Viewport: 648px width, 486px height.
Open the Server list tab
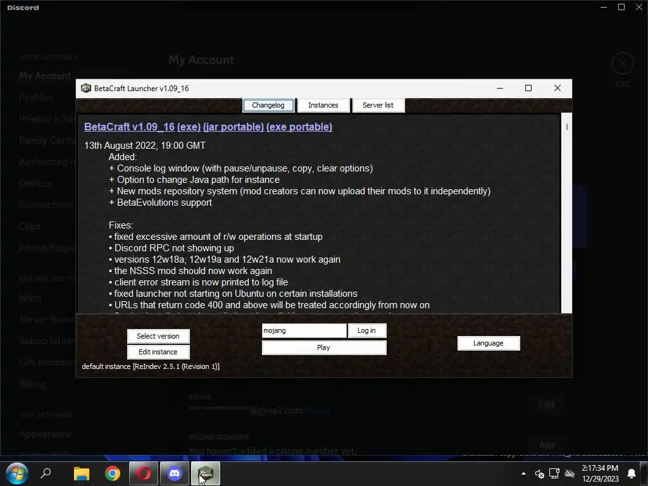click(378, 105)
